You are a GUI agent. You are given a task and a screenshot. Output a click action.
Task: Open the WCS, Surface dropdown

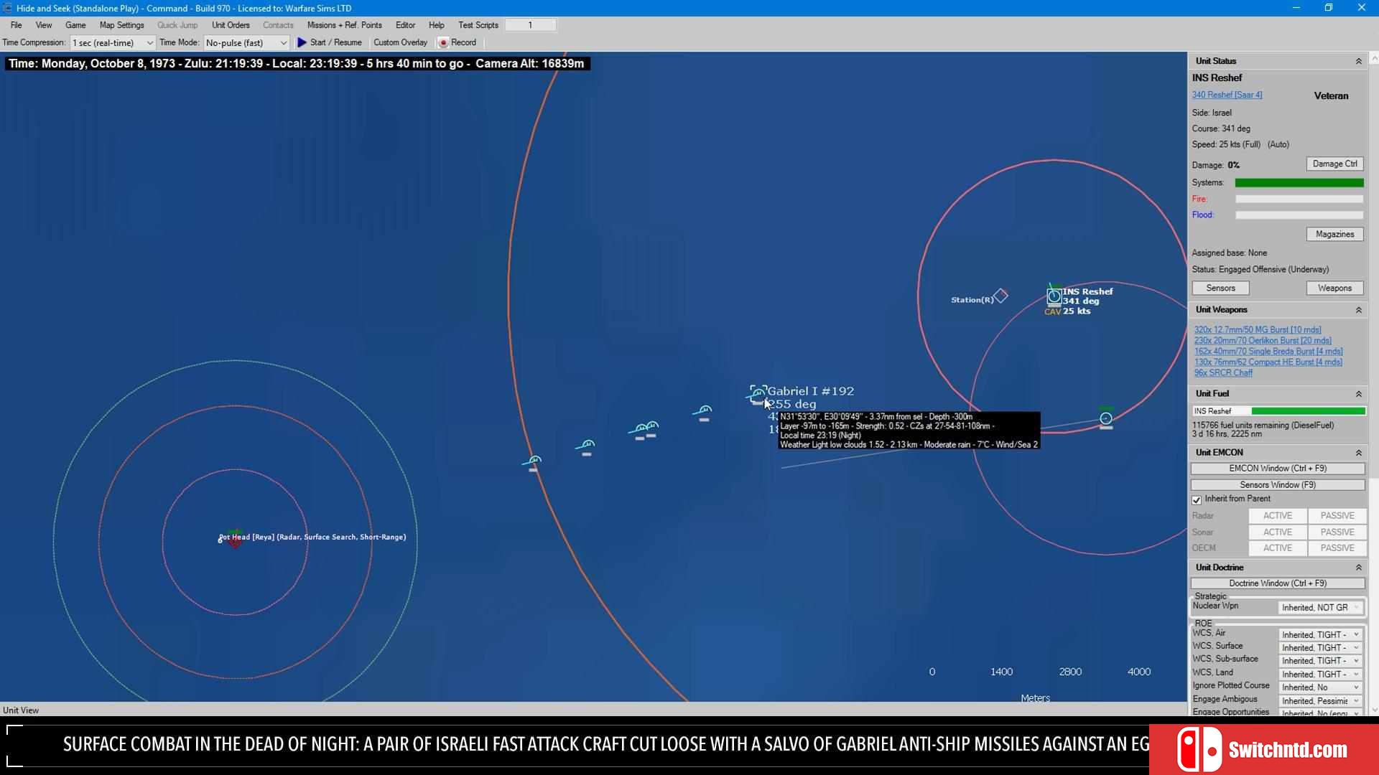point(1321,648)
